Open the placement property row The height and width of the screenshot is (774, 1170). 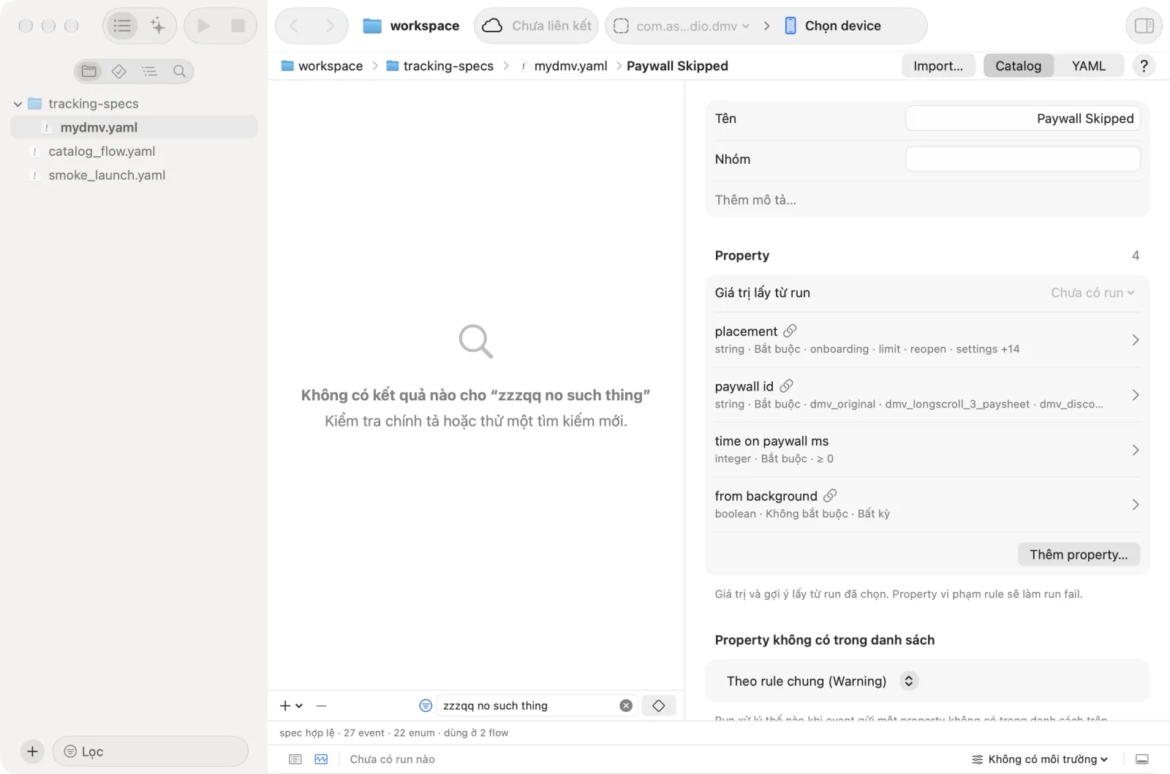927,339
